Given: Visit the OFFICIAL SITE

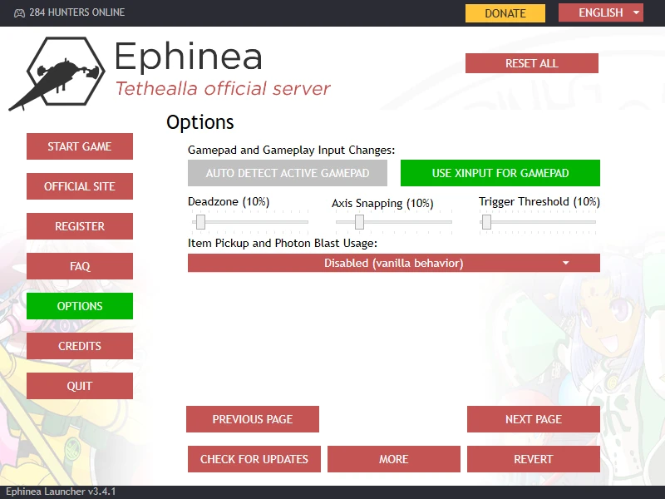Looking at the screenshot, I should pos(80,186).
